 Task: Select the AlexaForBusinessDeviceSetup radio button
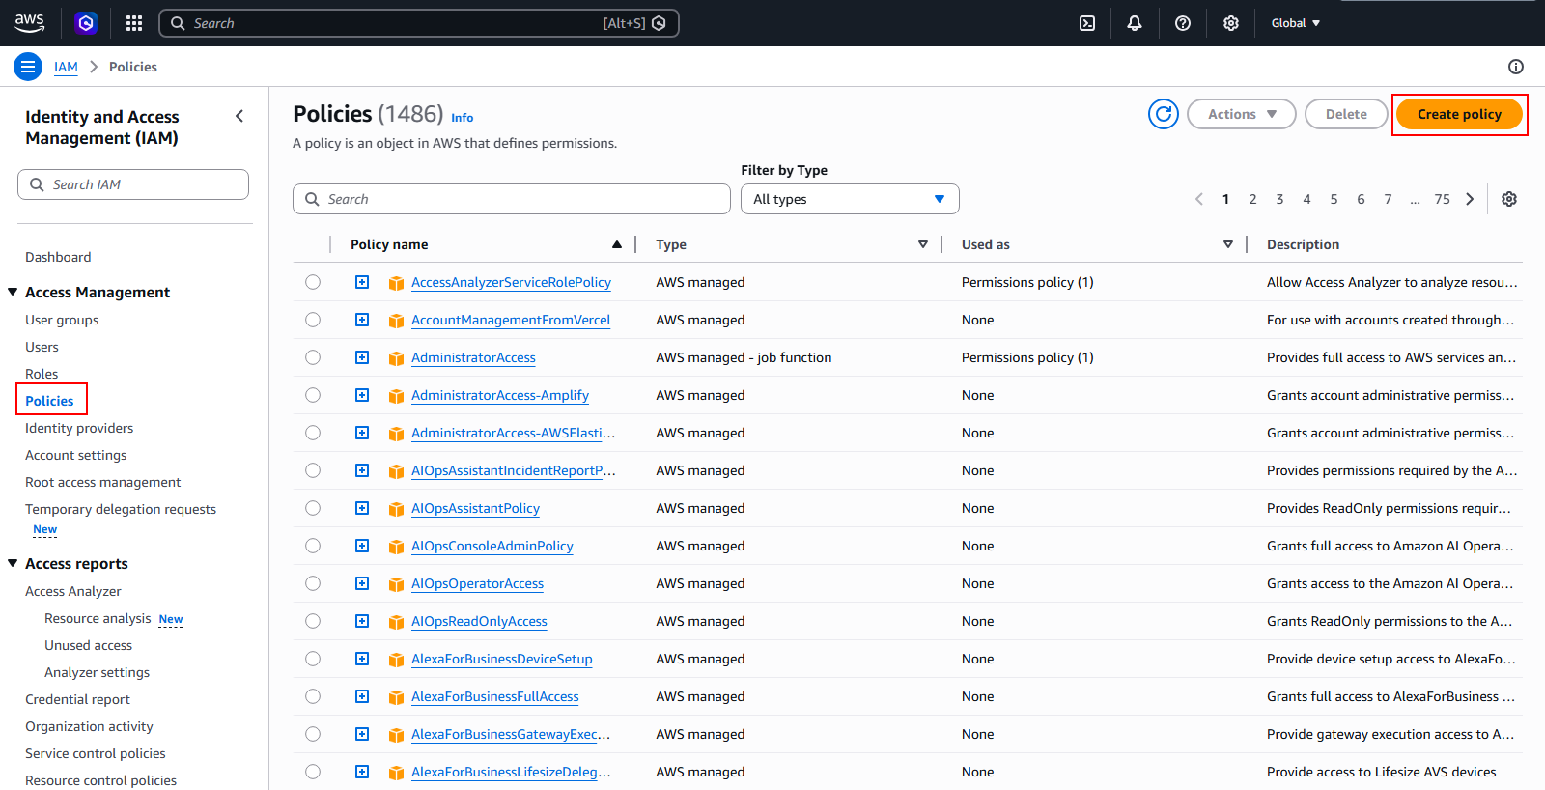(x=313, y=659)
